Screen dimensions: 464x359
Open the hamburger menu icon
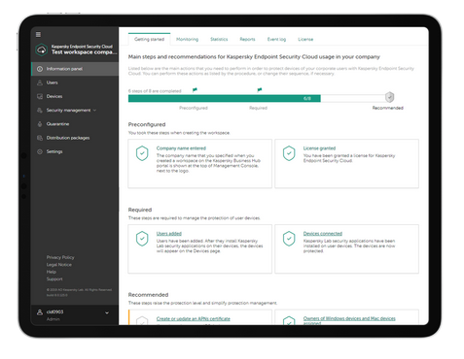coord(38,35)
